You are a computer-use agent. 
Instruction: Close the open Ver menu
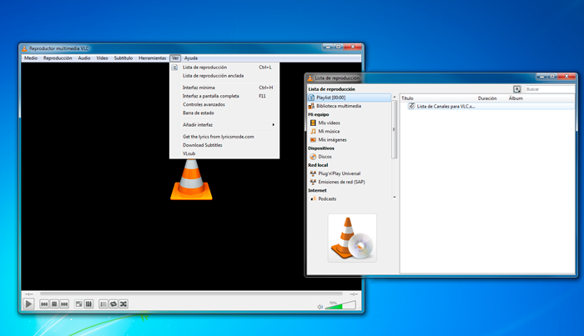[x=175, y=58]
